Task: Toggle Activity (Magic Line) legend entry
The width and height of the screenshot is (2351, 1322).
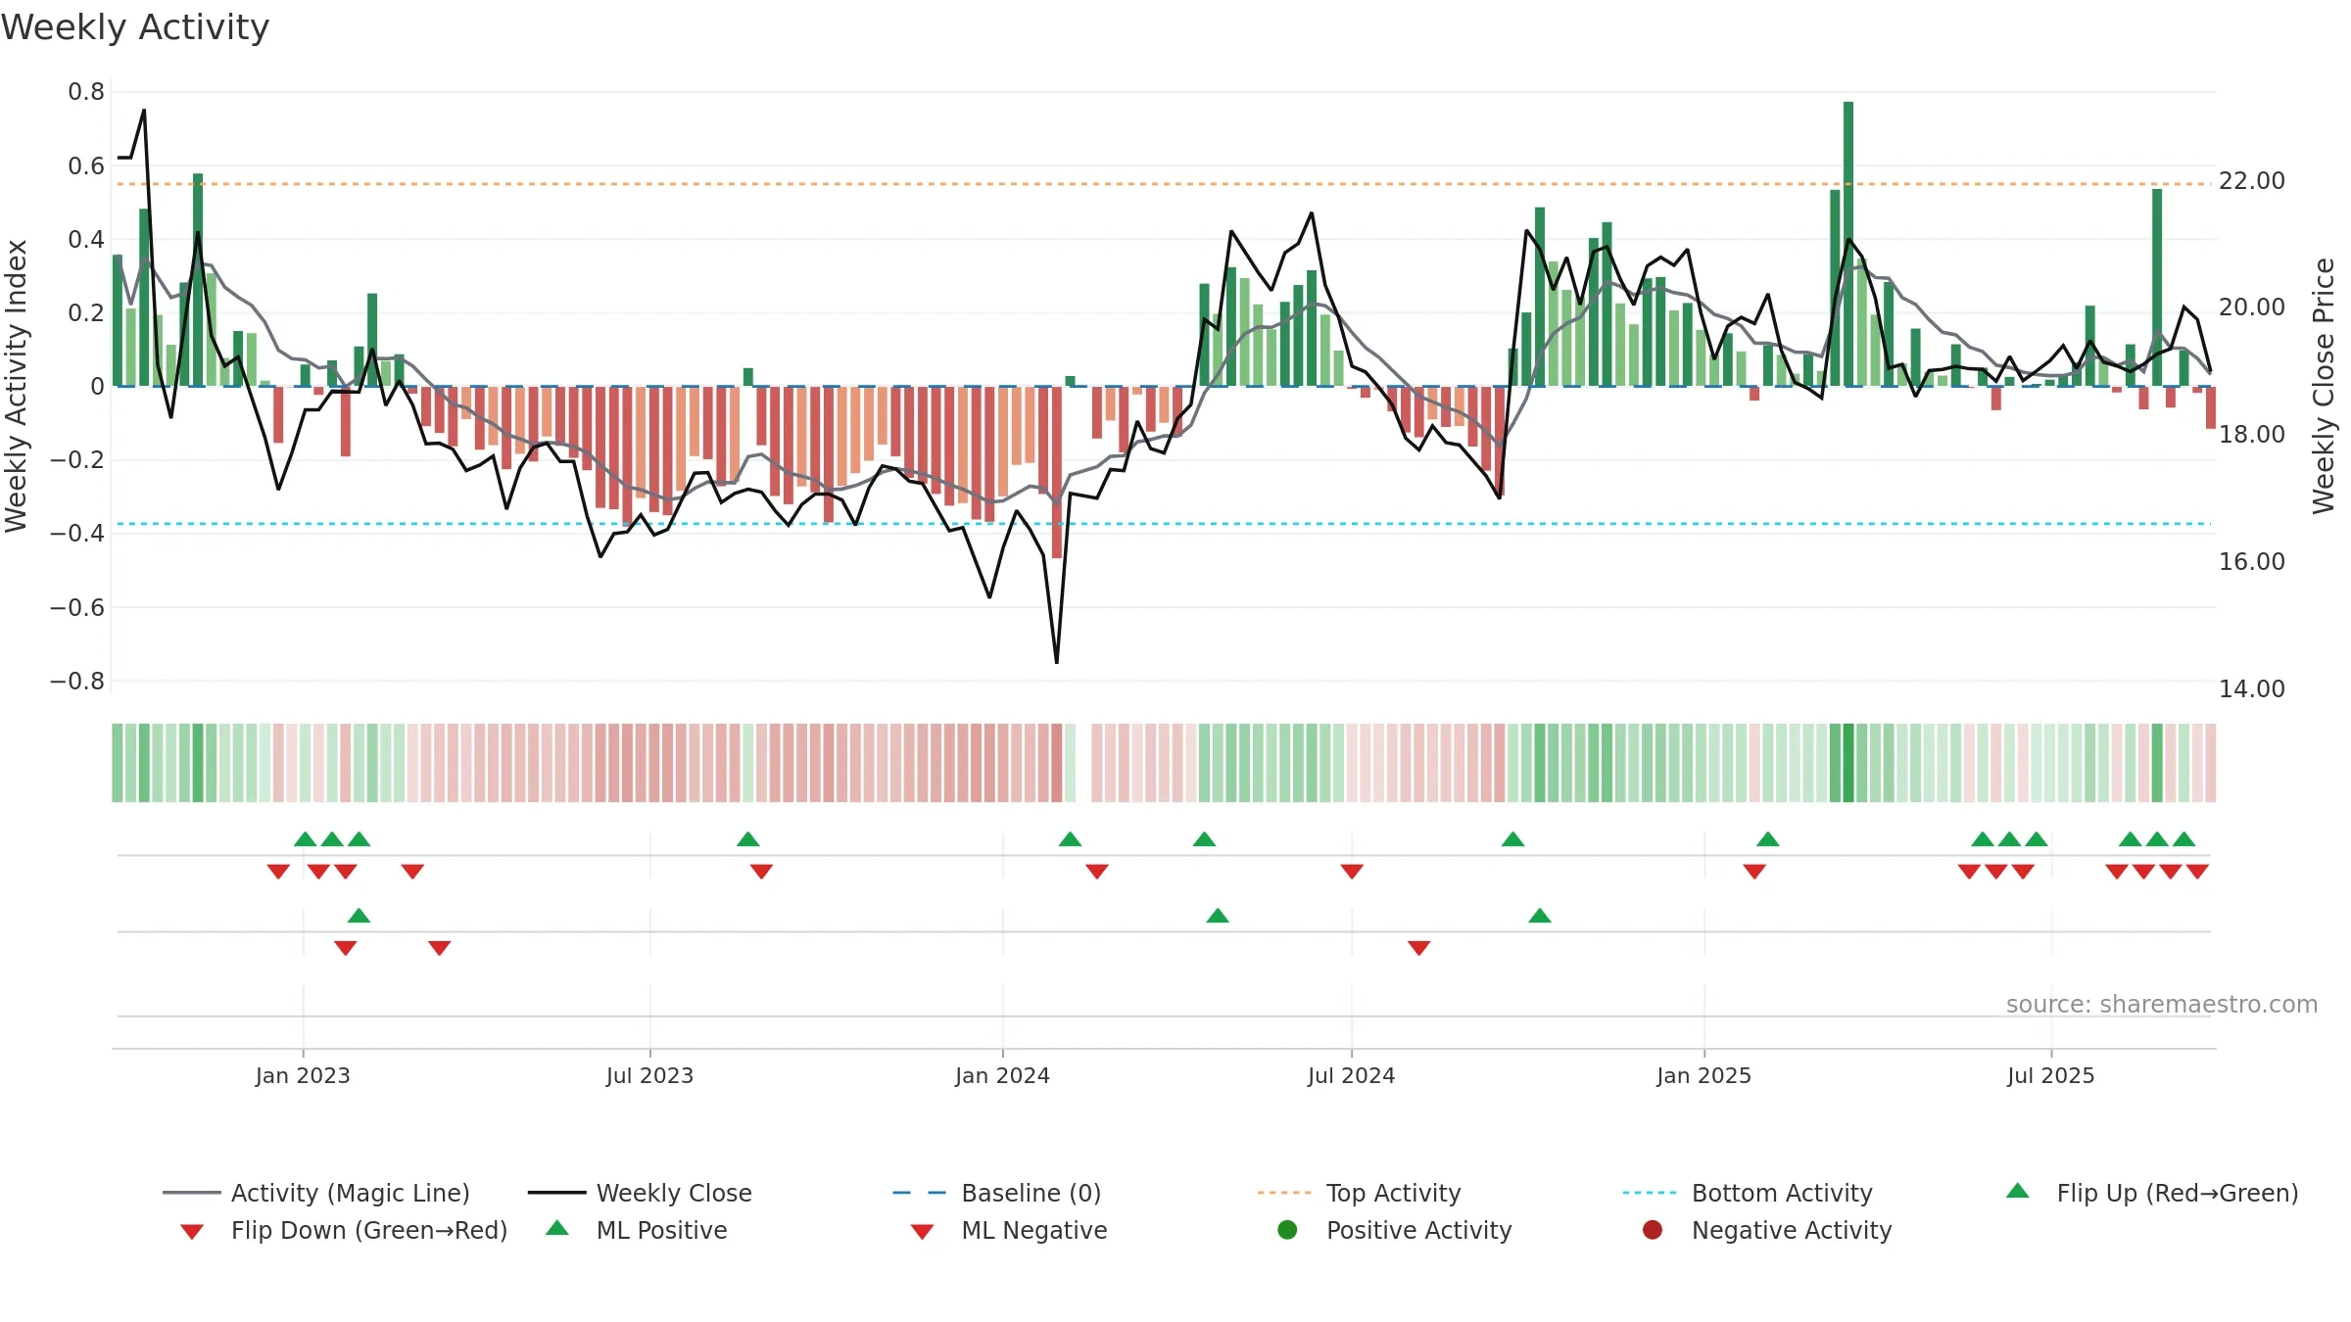Action: point(315,1193)
